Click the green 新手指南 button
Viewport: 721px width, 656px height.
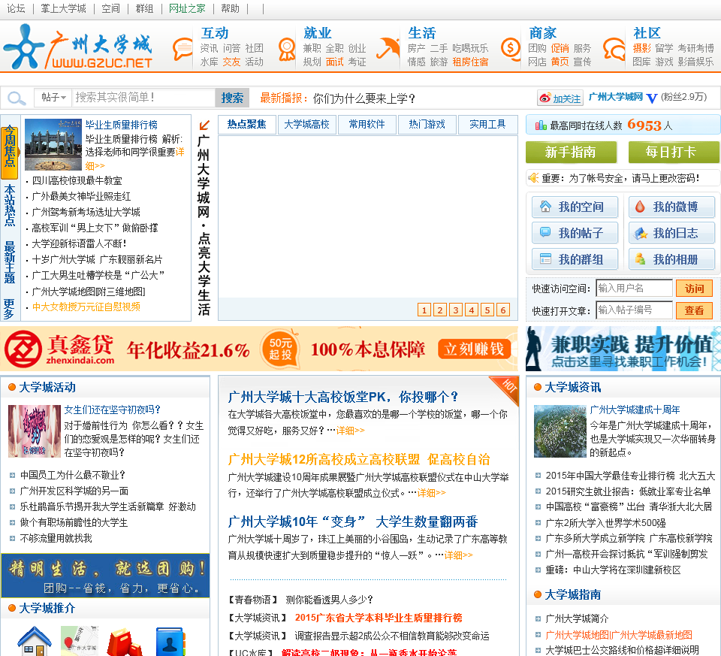pyautogui.click(x=571, y=152)
